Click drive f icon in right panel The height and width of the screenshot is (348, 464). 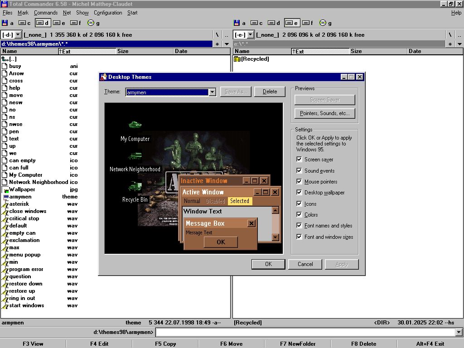click(306, 23)
